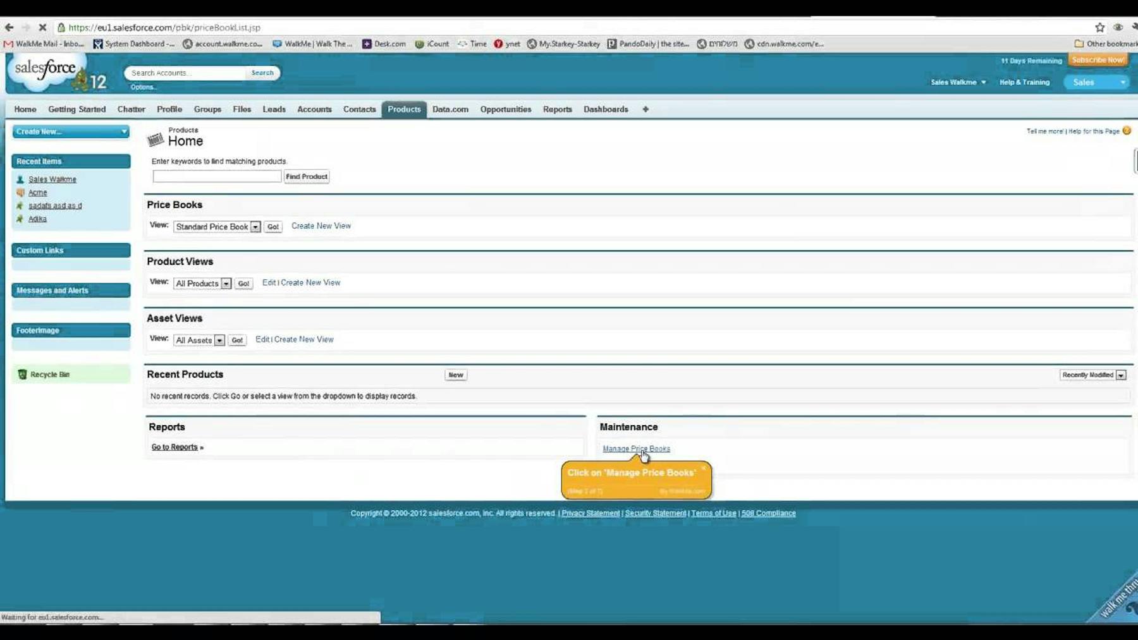Switch to the Opportunities tab

[x=506, y=109]
